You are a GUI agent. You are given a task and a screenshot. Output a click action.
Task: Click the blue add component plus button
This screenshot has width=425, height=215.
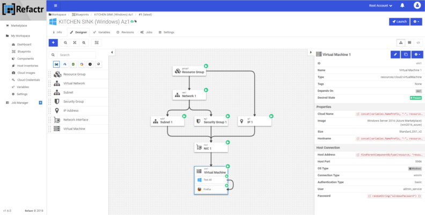tap(53, 42)
